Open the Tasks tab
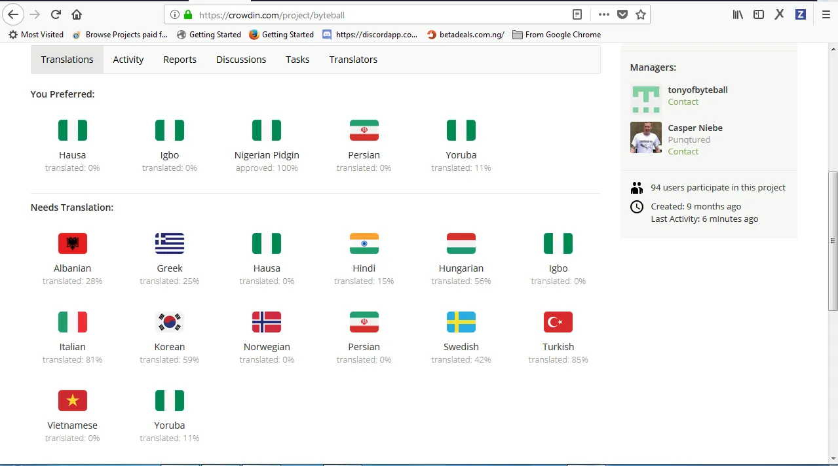 point(297,60)
